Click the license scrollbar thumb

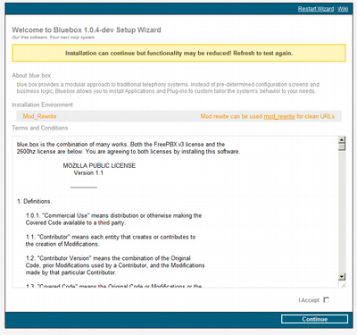tap(342, 147)
